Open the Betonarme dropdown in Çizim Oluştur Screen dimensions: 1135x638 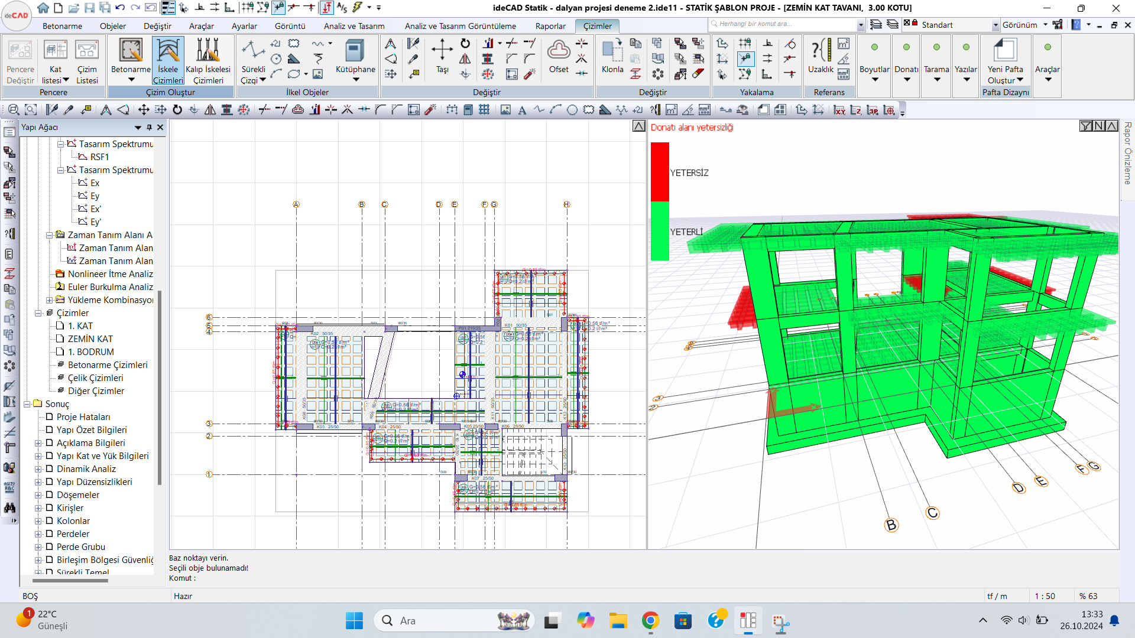click(x=131, y=80)
